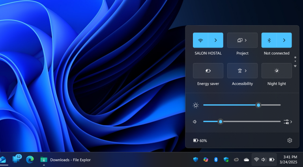The image size is (303, 167).
Task: Toggle Bluetooth in quick settings
Action: point(269,40)
